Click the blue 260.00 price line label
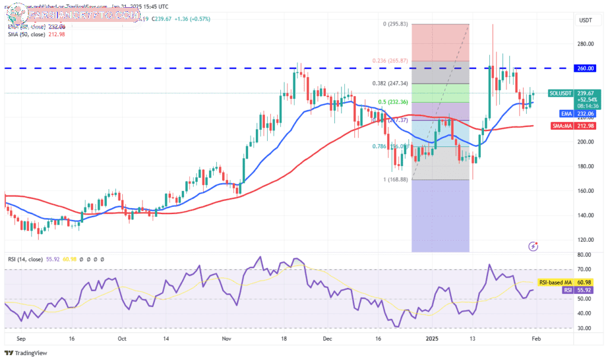Viewport: 608px width, 361px height. point(585,68)
